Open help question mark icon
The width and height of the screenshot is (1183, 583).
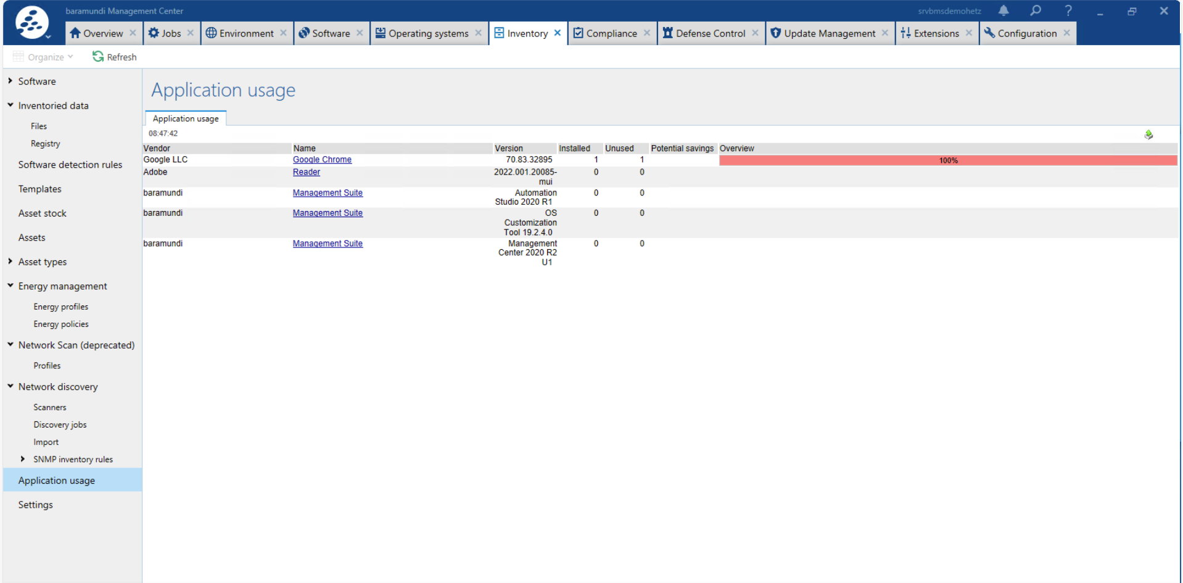[x=1068, y=10]
